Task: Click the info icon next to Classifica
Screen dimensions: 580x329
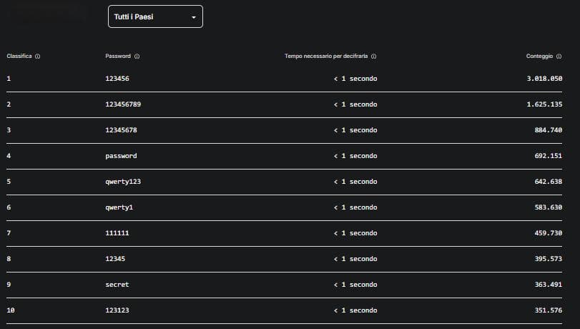Action: pyautogui.click(x=37, y=57)
